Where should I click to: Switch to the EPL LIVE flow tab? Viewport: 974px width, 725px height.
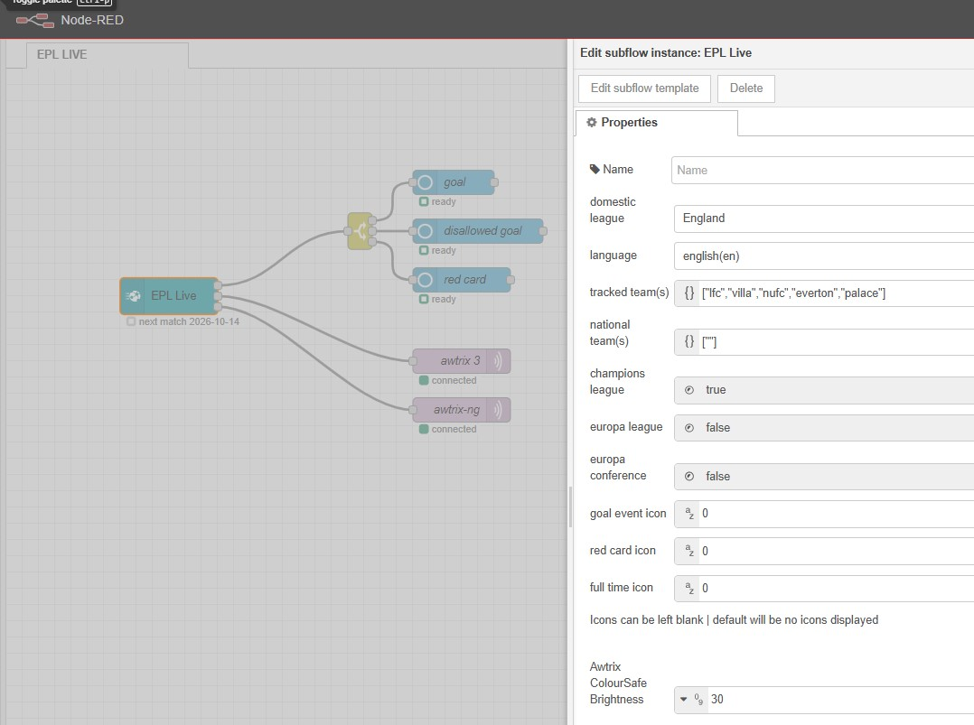[x=107, y=54]
